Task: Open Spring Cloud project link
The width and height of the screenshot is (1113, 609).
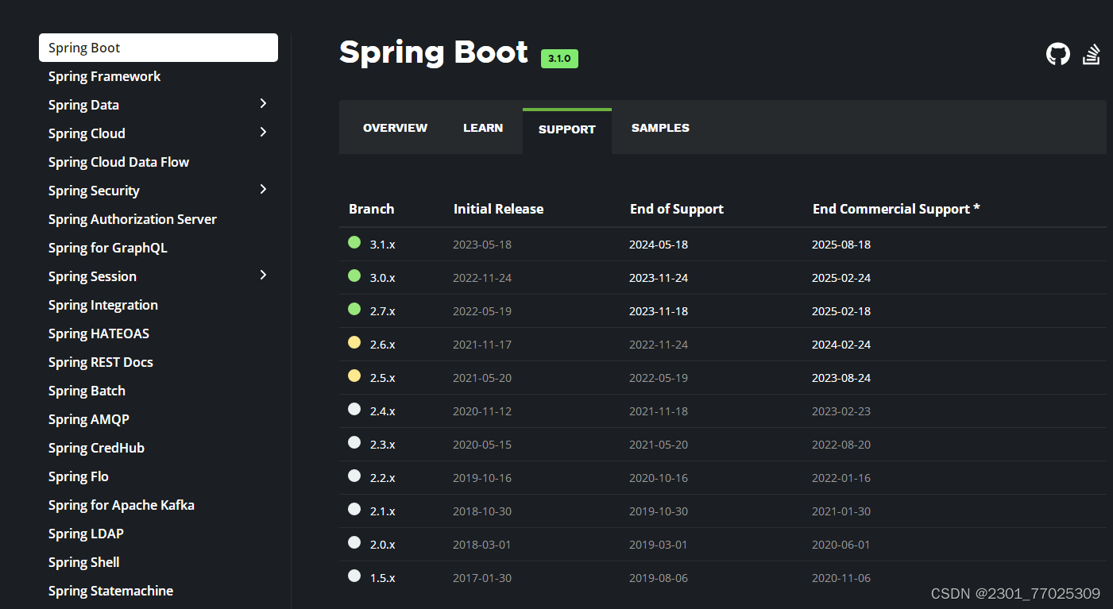Action: coord(87,133)
